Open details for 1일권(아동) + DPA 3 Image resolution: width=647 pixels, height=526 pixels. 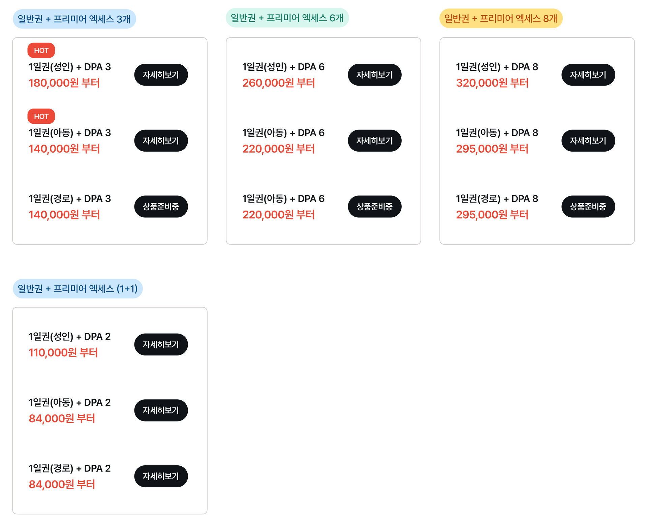[x=161, y=141]
